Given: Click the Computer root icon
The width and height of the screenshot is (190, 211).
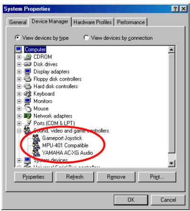Looking at the screenshot, I should 19,49.
